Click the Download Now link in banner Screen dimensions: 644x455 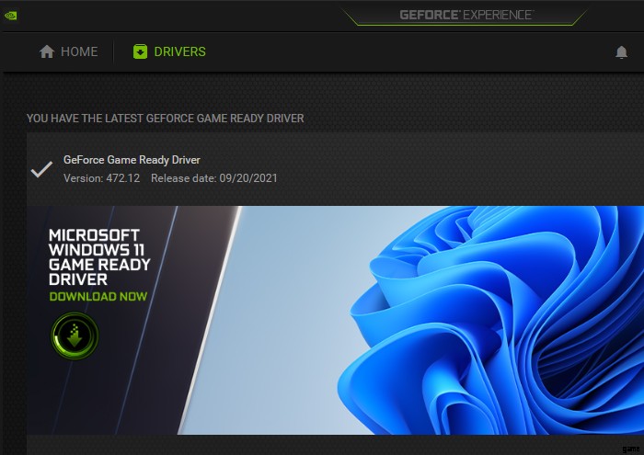[x=98, y=297]
